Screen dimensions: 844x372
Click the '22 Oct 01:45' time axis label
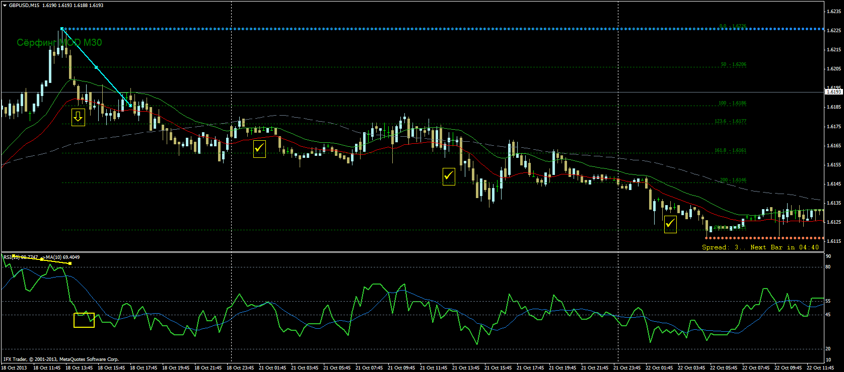pos(659,368)
